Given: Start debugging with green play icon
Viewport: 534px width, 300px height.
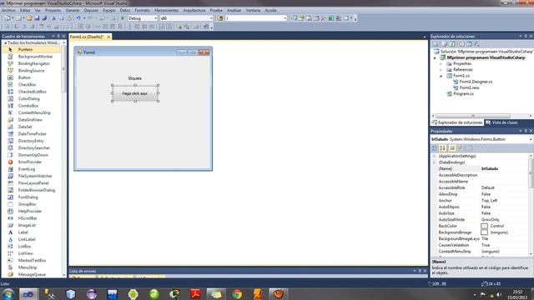Looking at the screenshot, I should click(123, 18).
